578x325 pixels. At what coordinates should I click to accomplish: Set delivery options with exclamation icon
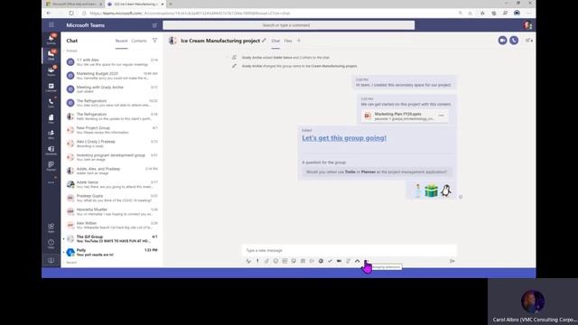[257, 261]
